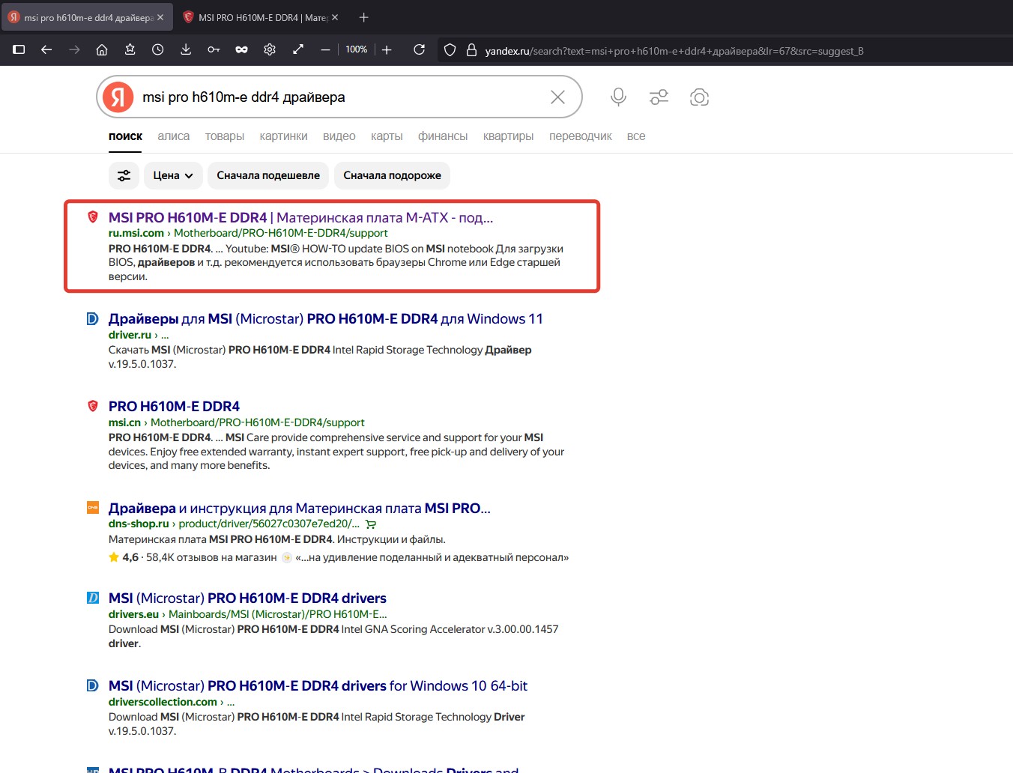Screen dimensions: 1013x773
Task: Switch to the алиса tab
Action: [x=174, y=136]
